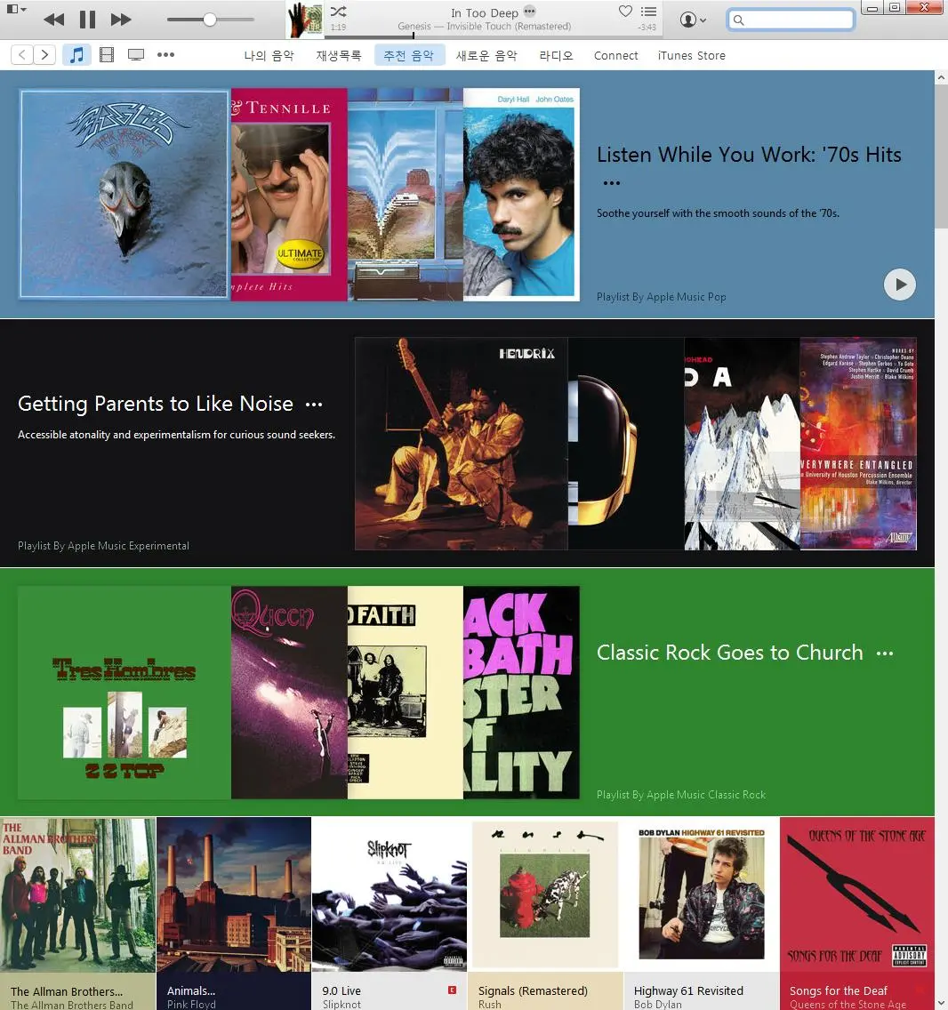This screenshot has width=948, height=1010.
Task: Open Getting Parents to Like Noise playlist
Action: click(156, 404)
